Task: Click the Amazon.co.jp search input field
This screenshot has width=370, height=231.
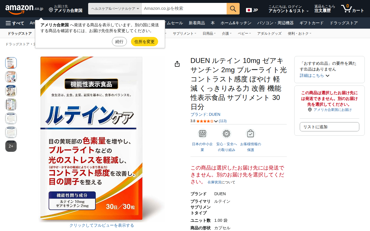Action: tap(184, 9)
